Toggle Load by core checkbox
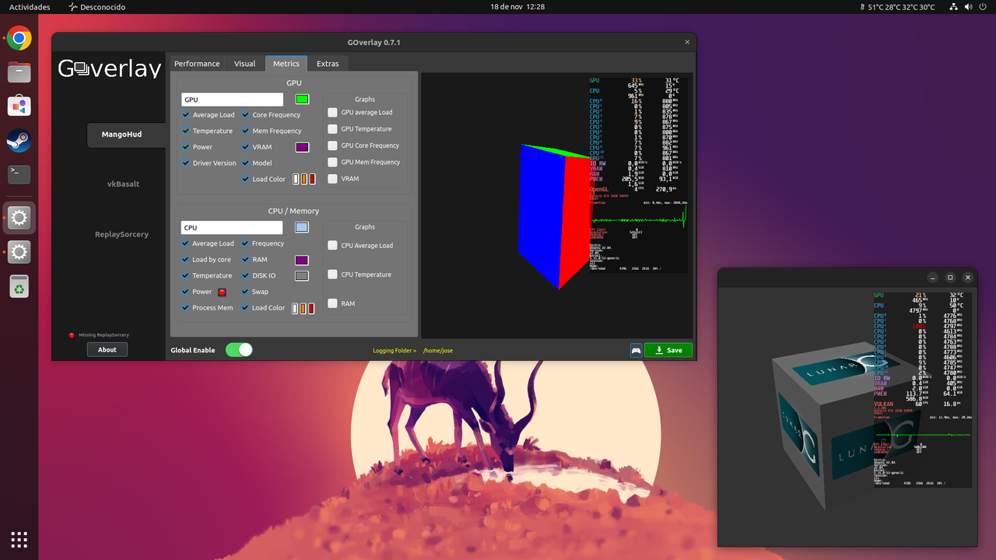 coord(186,260)
